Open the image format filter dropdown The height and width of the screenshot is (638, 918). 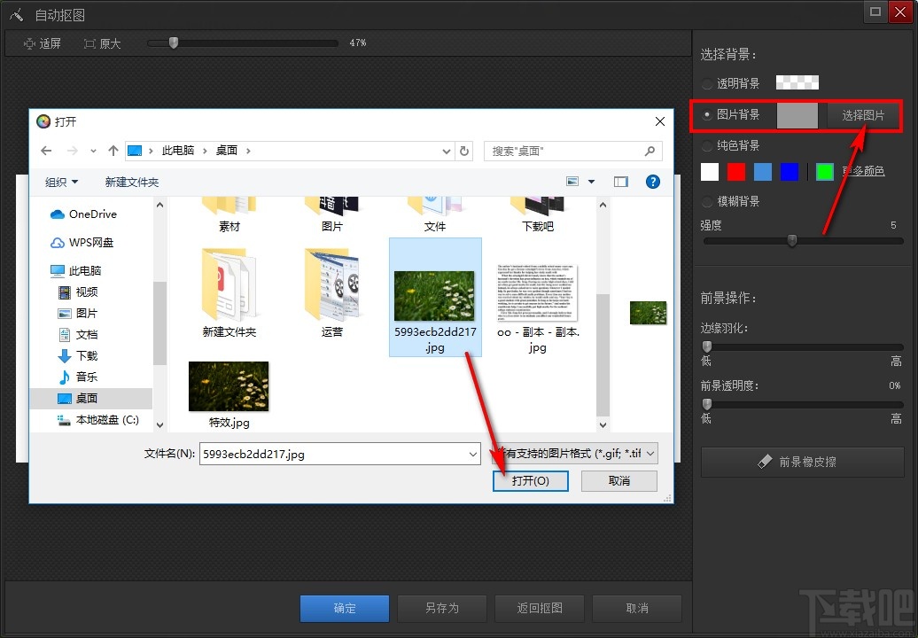575,454
